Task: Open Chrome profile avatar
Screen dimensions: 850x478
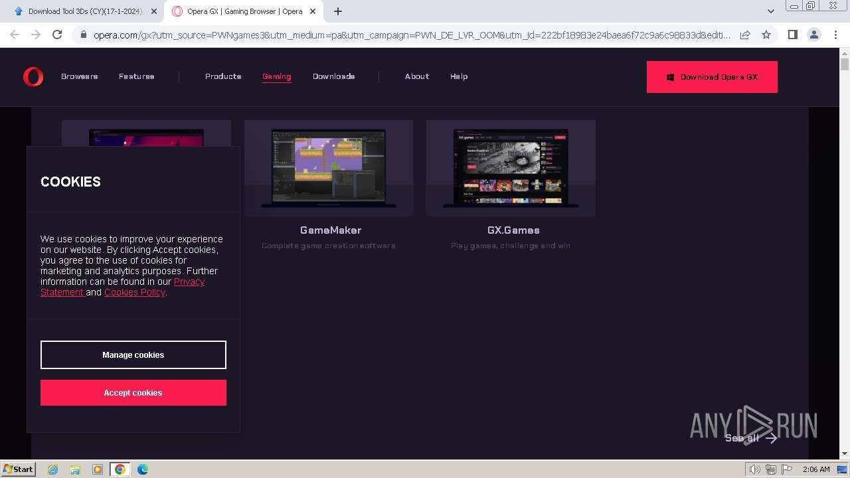Action: click(813, 35)
